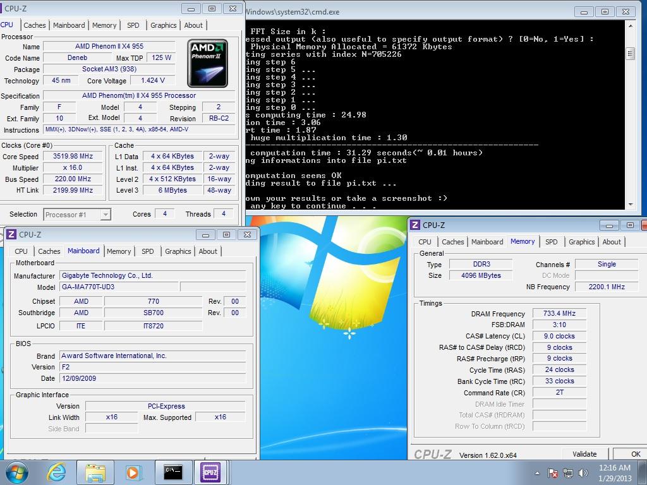Open the Action Center flag icon
This screenshot has width=647, height=485.
(x=553, y=473)
